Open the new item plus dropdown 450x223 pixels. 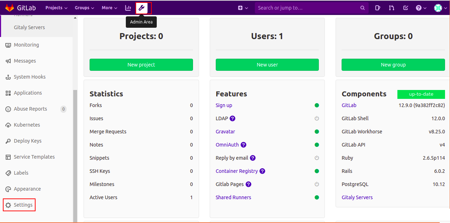pyautogui.click(x=243, y=8)
